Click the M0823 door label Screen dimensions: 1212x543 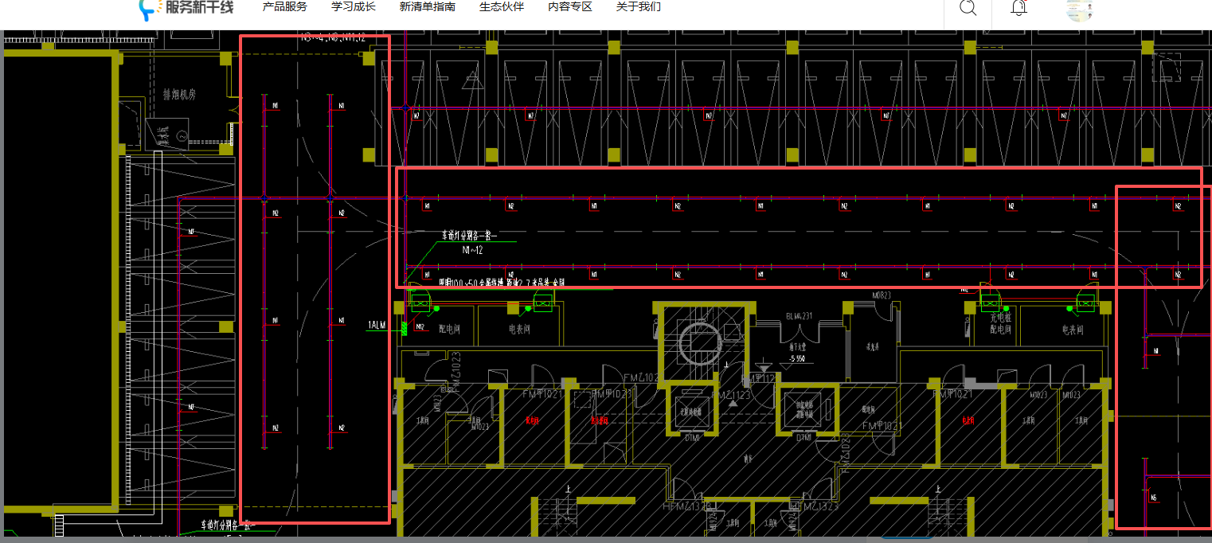click(x=882, y=295)
